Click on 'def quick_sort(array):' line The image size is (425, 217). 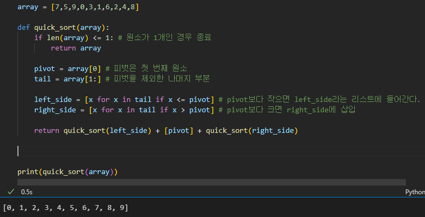(x=63, y=28)
